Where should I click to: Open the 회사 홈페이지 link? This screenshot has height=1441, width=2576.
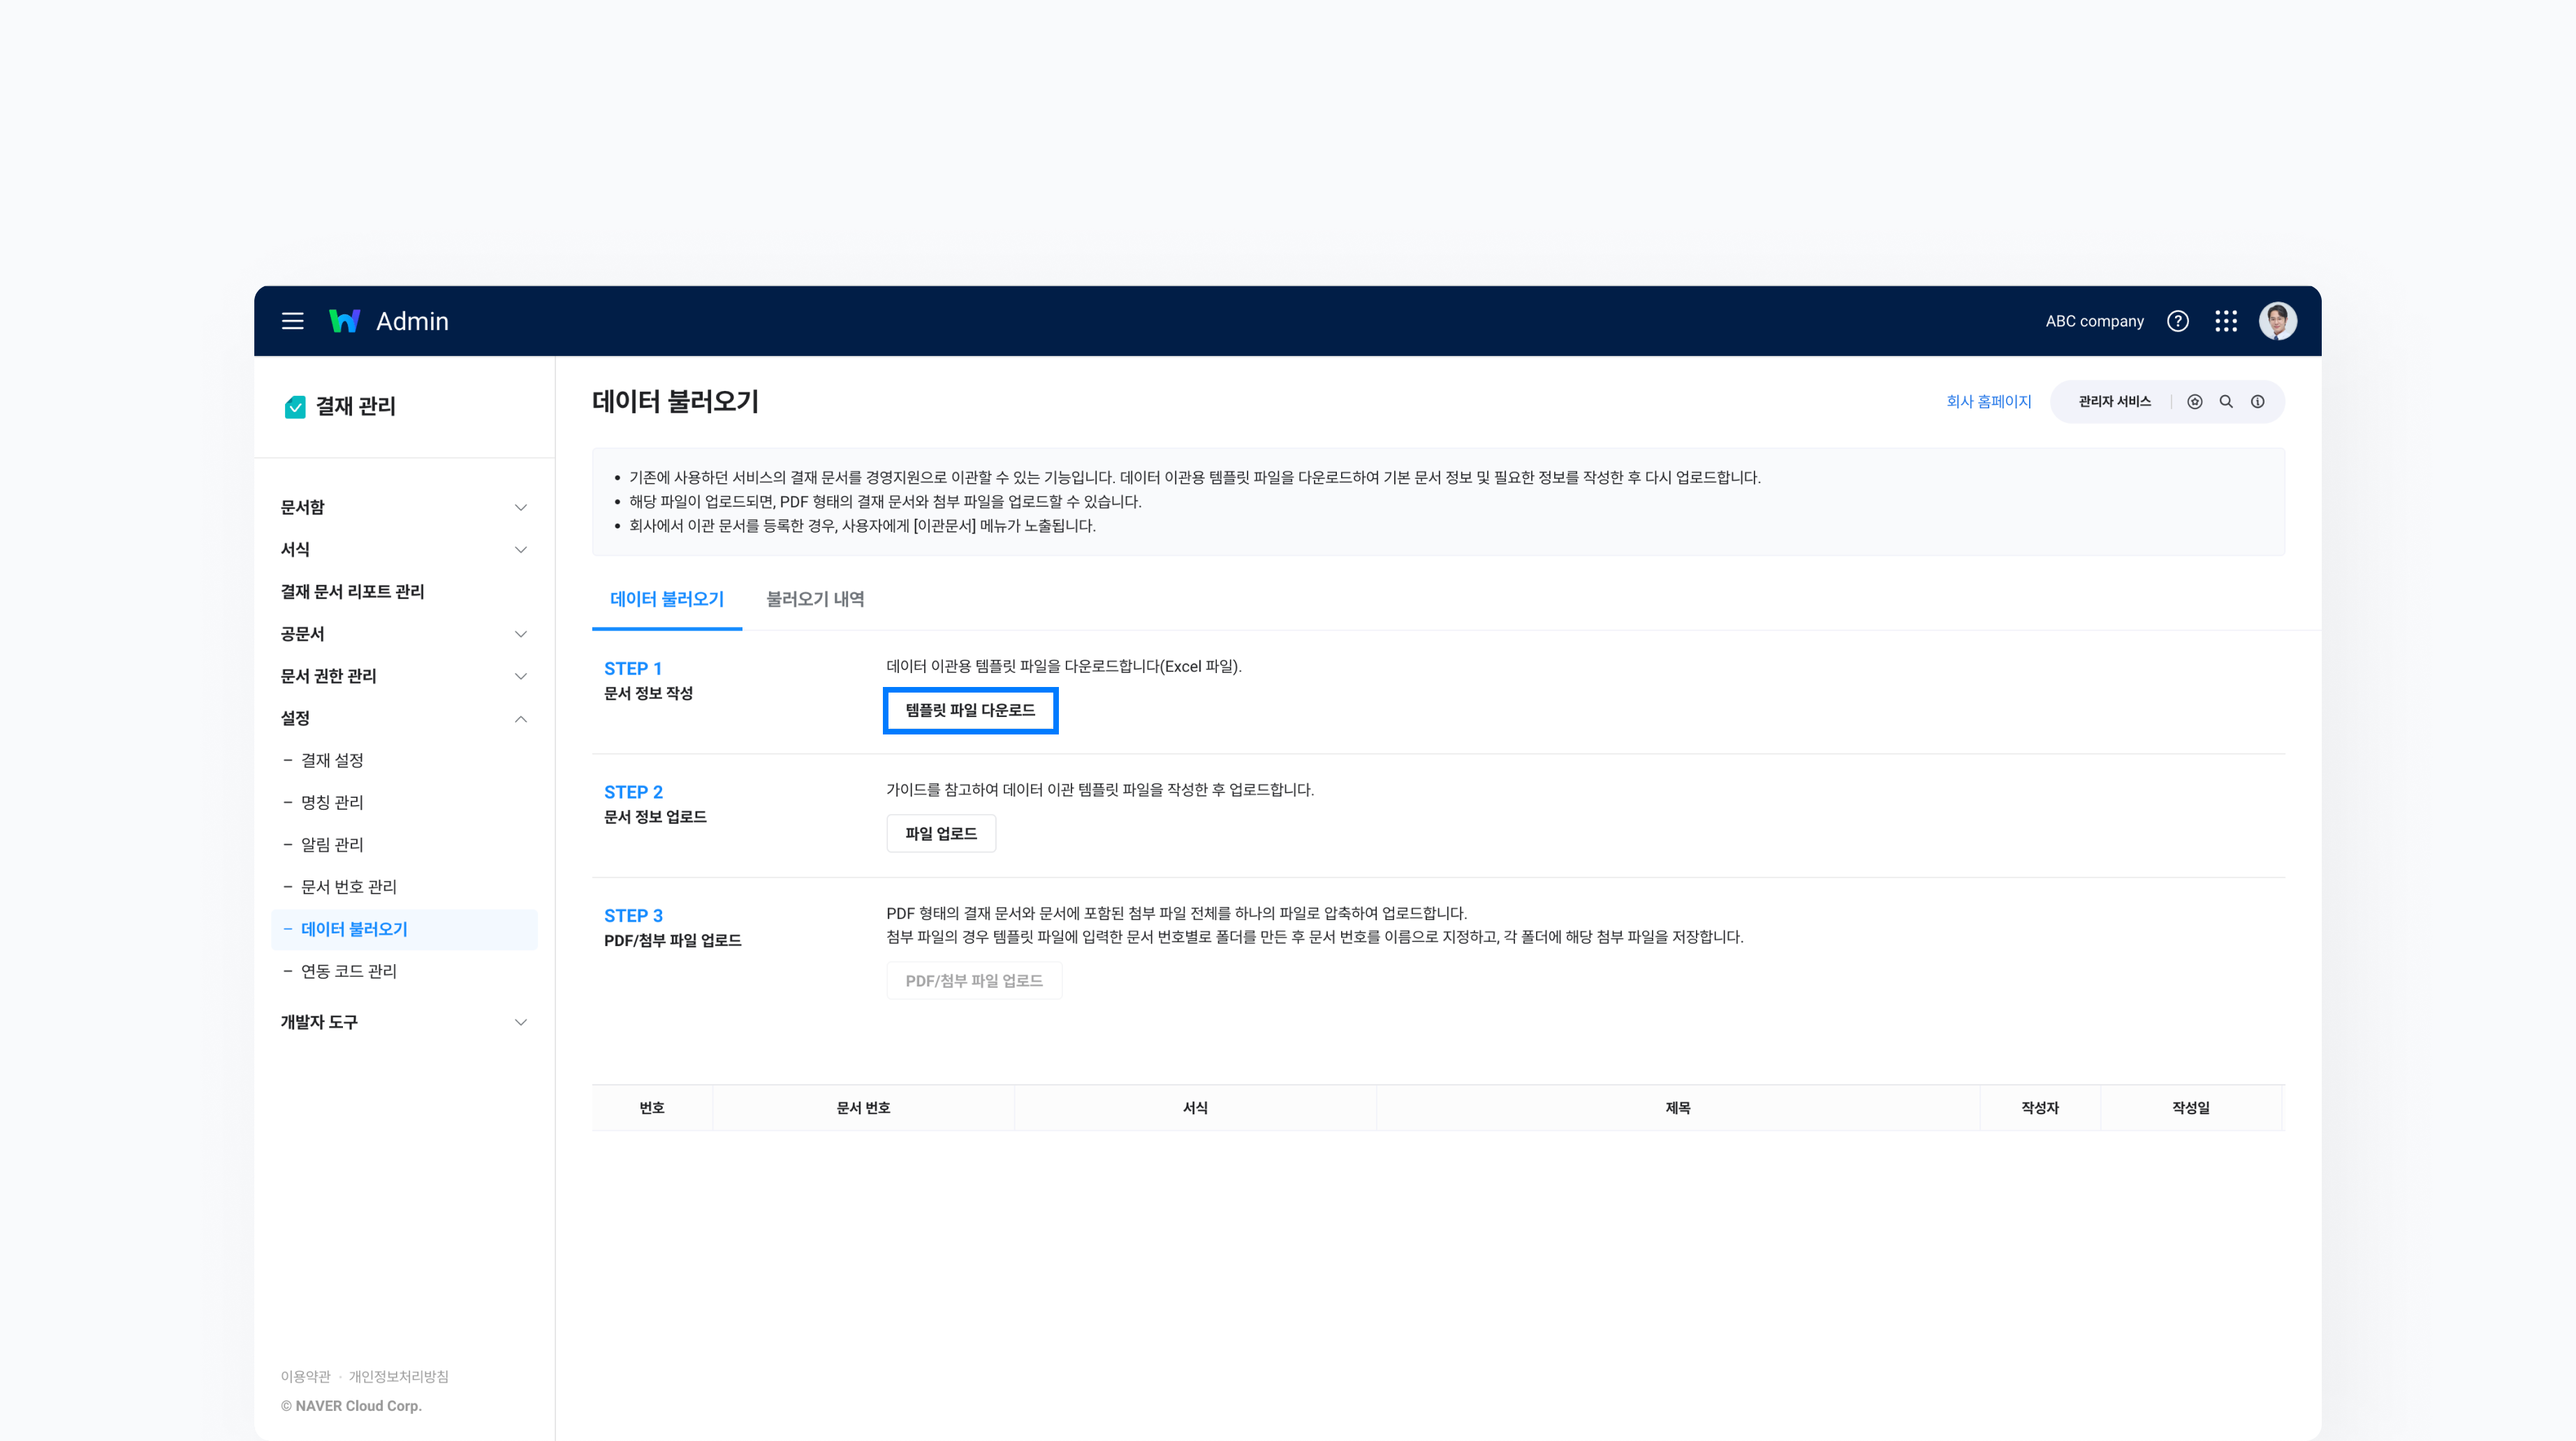pos(1988,401)
